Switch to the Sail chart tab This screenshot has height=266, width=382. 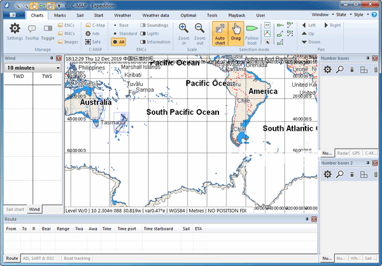15,209
